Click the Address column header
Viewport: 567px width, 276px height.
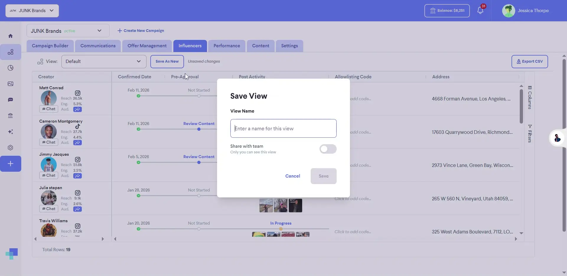pos(441,77)
